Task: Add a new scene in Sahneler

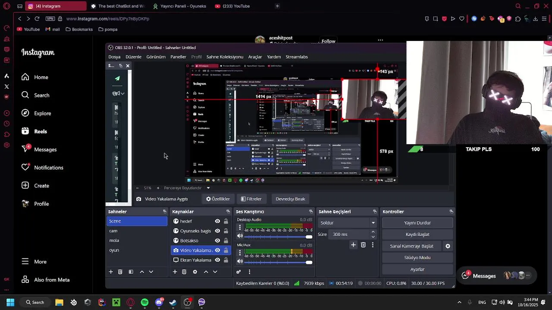Action: click(111, 272)
